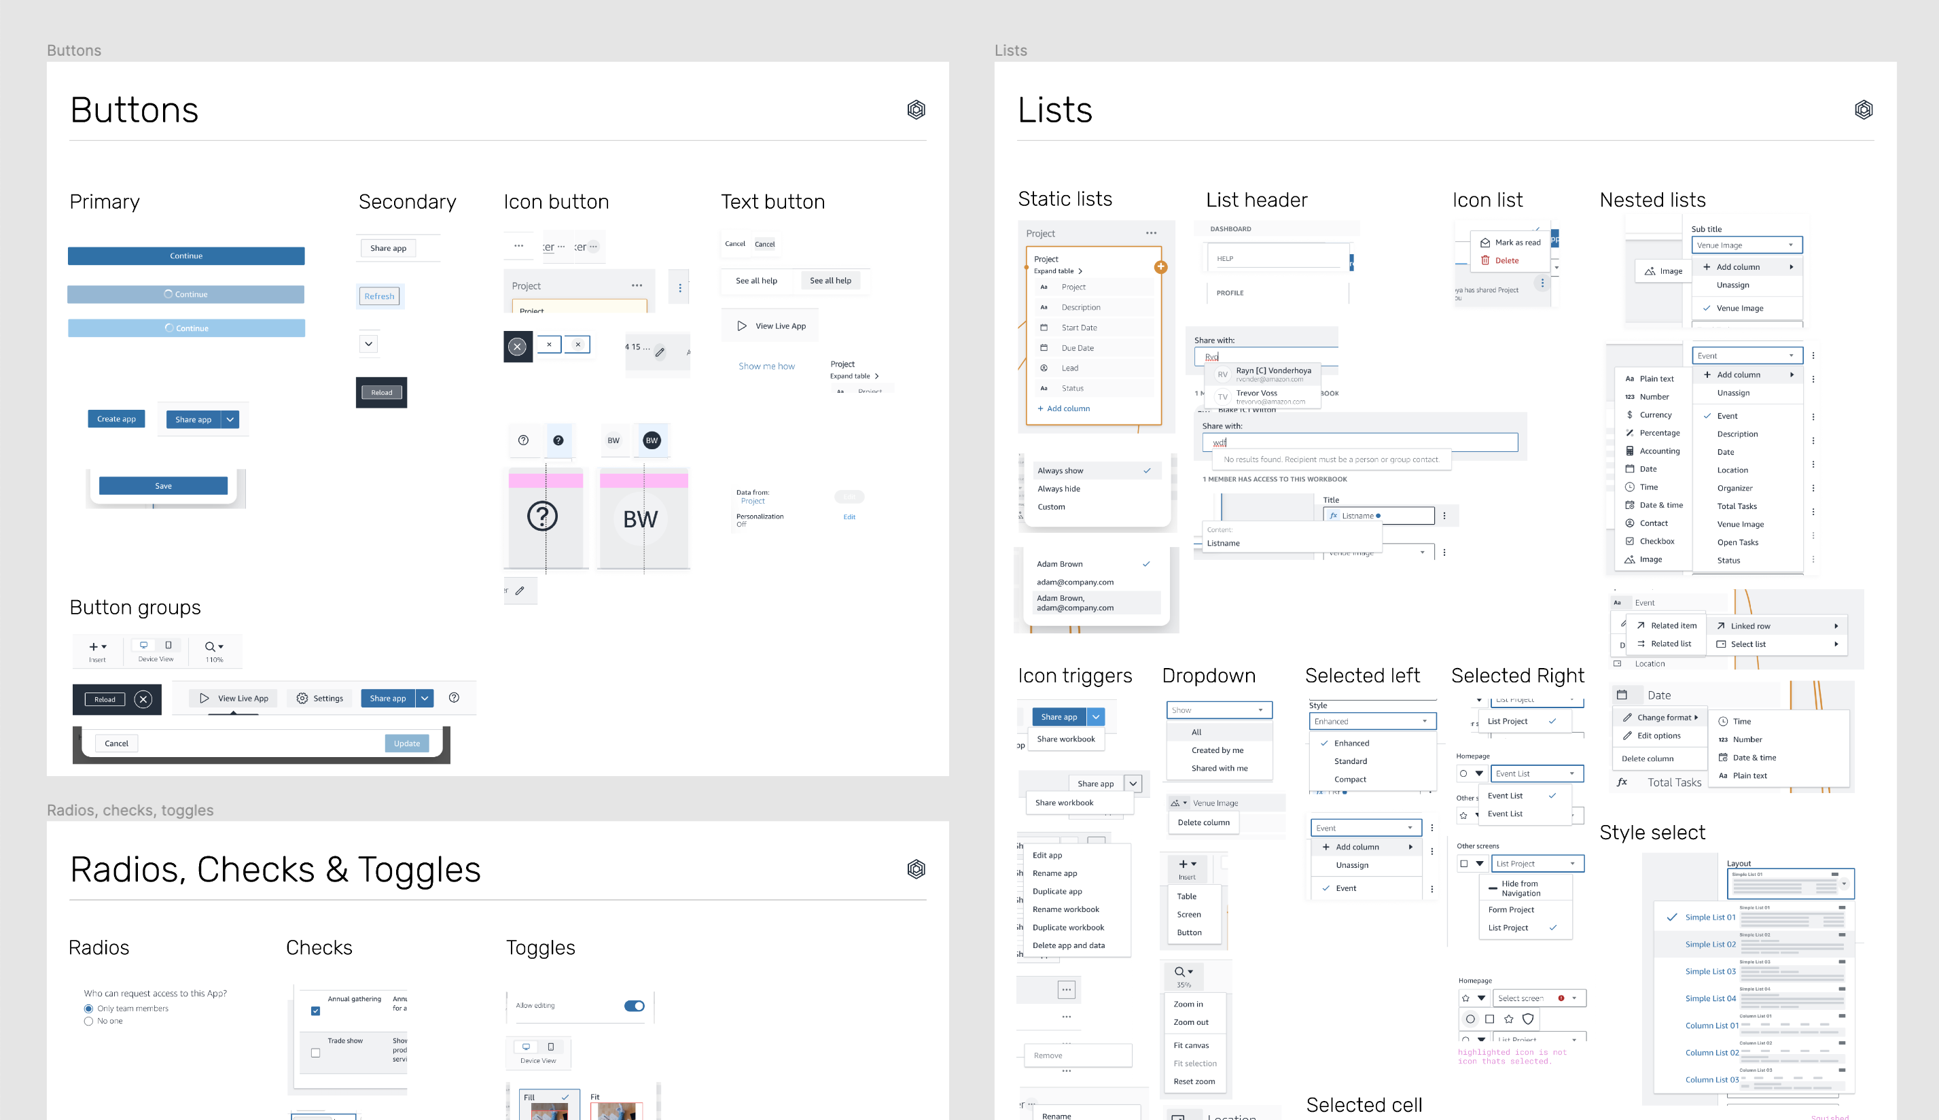Click the play icon in View Live App text button
Image resolution: width=1939 pixels, height=1120 pixels.
[742, 326]
